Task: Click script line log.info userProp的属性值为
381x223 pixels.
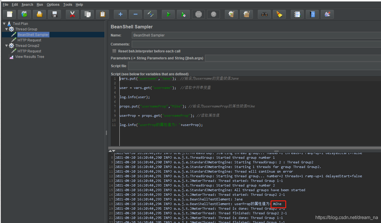Action: tap(161, 125)
